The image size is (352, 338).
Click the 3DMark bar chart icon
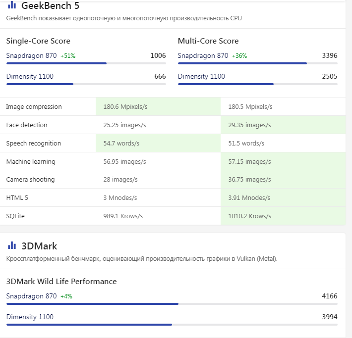point(12,245)
